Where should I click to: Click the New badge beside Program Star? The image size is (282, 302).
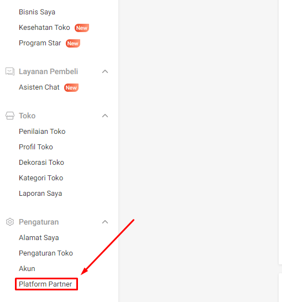click(73, 43)
